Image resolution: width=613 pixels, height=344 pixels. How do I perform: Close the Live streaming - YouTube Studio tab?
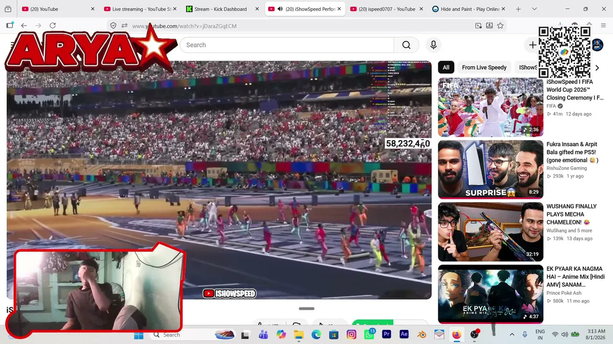(x=175, y=9)
